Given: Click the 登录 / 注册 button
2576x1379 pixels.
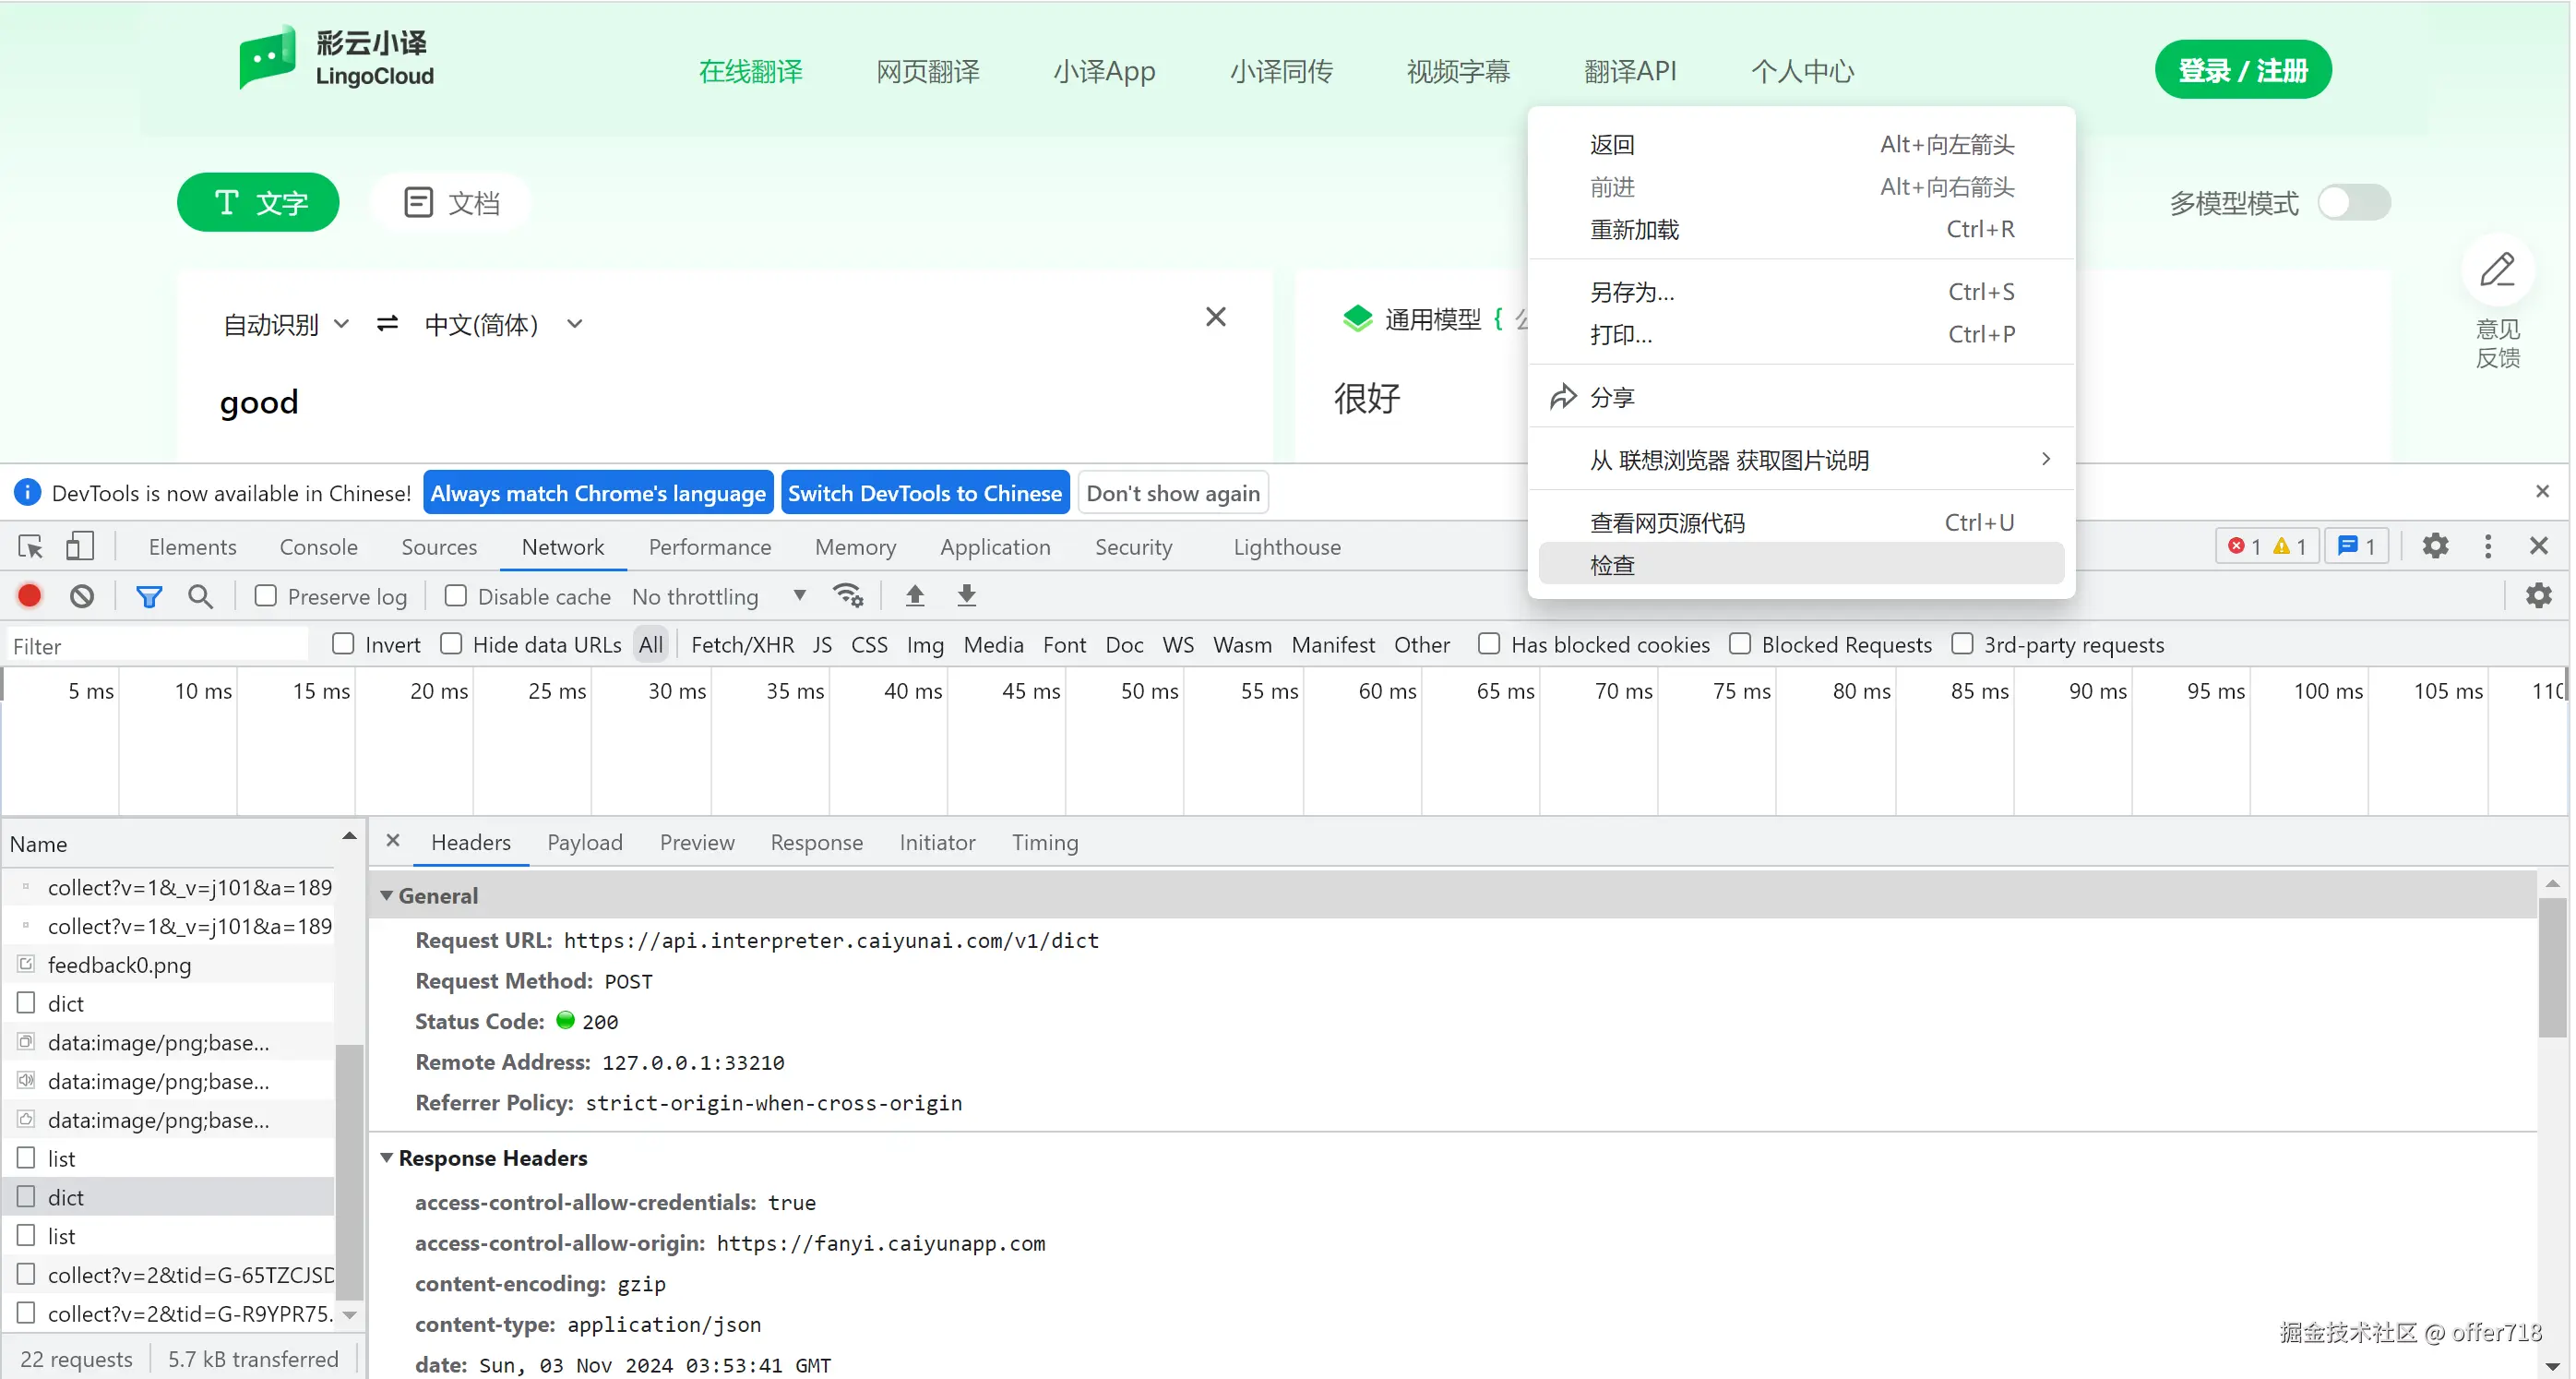Looking at the screenshot, I should coord(2242,71).
